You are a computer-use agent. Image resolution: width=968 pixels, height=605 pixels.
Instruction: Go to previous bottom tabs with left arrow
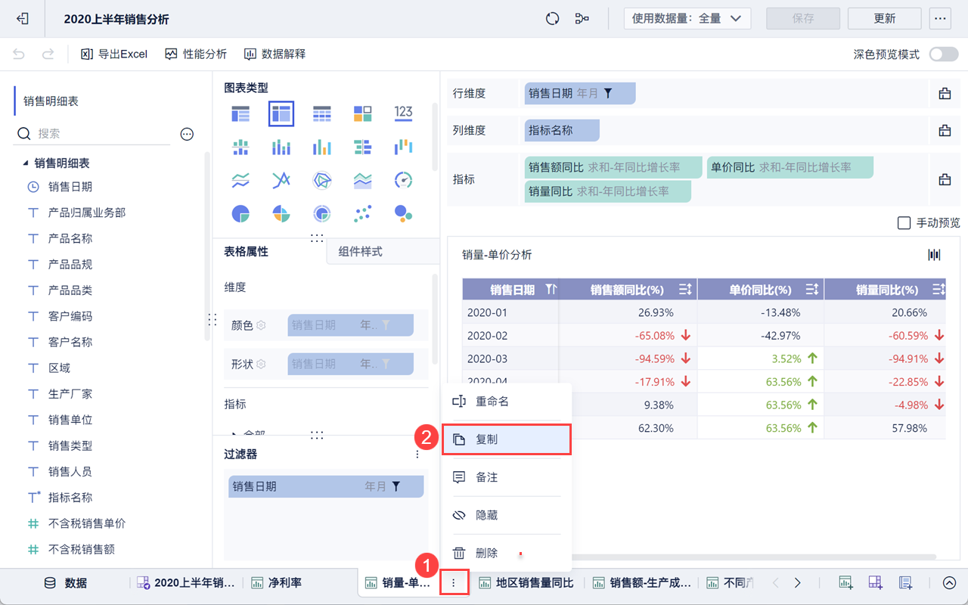point(775,583)
